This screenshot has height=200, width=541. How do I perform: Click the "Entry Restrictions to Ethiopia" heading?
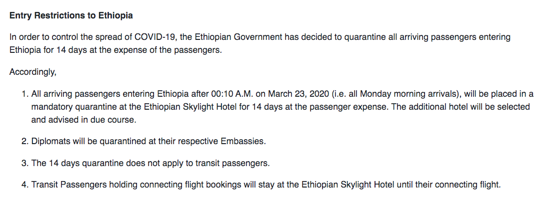tap(71, 15)
